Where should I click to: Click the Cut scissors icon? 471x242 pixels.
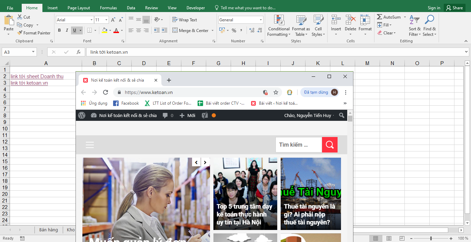[x=20, y=17]
